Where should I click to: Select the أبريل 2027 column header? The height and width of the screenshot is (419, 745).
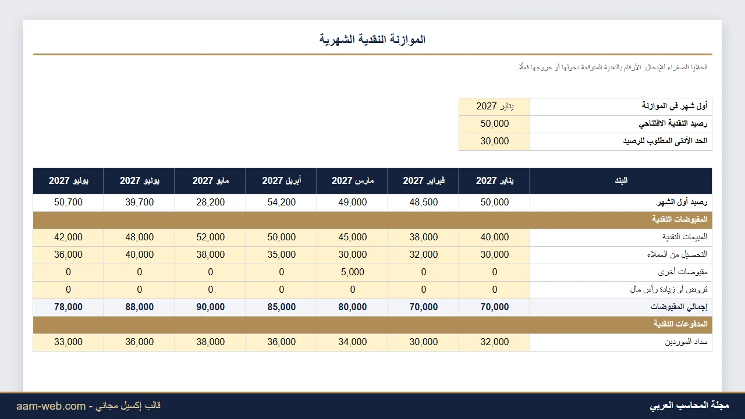click(282, 181)
